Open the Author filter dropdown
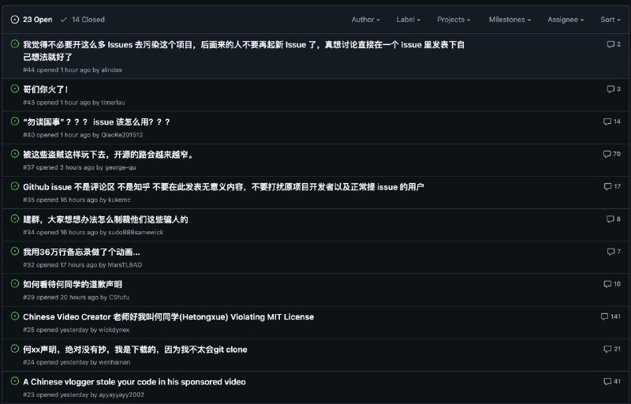This screenshot has height=404, width=631. (x=365, y=20)
